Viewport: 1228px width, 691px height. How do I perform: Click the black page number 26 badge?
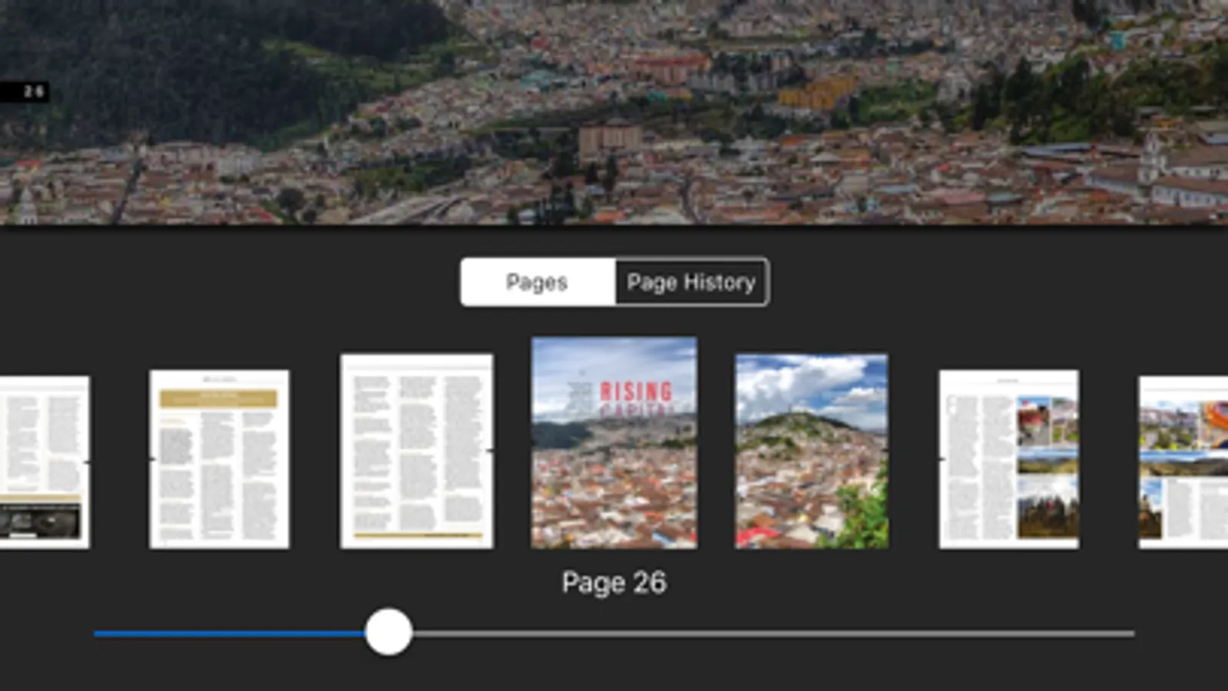coord(25,92)
